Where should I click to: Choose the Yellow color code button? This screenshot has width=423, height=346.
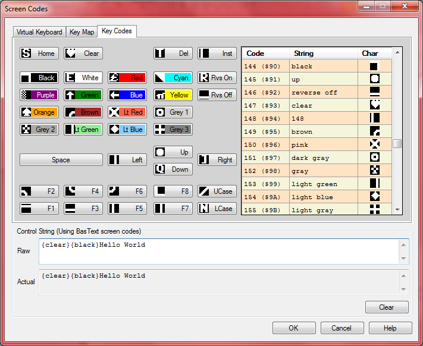click(x=173, y=95)
